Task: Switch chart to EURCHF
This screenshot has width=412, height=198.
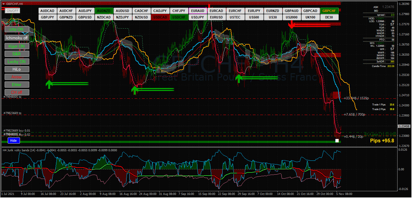Action: pyautogui.click(x=235, y=11)
